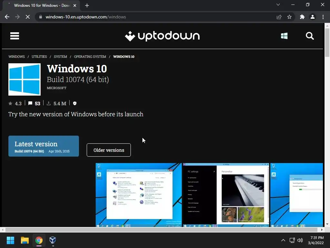Open the Windows platform selector icon
Image resolution: width=330 pixels, height=248 pixels.
pyautogui.click(x=284, y=36)
